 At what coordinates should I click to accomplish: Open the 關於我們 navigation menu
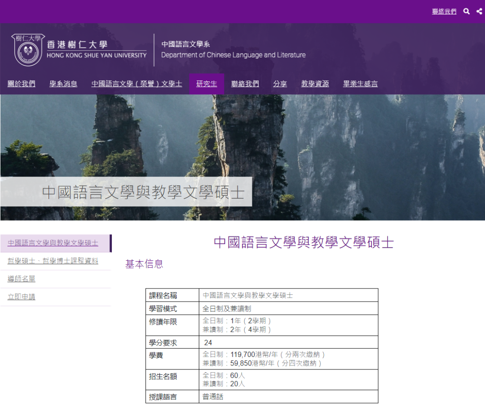click(x=22, y=84)
